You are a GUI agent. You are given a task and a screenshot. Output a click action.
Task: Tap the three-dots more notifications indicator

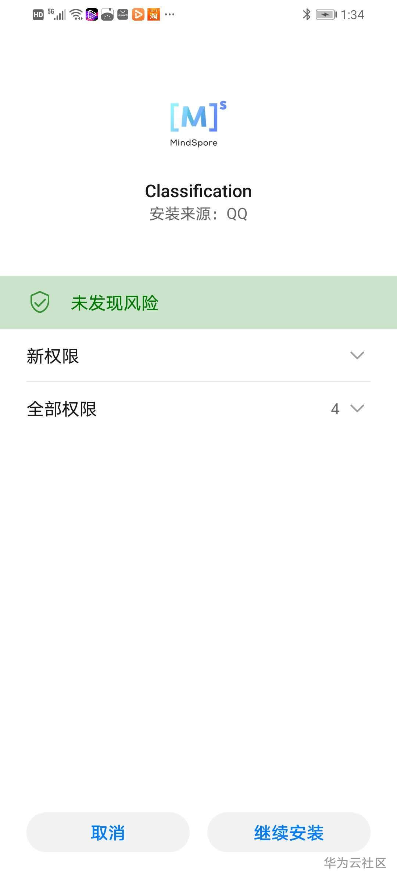170,14
